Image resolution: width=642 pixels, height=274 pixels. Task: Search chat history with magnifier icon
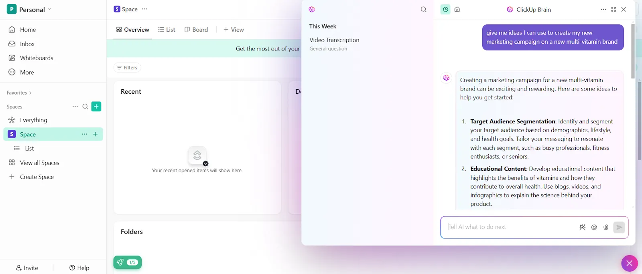pos(424,9)
